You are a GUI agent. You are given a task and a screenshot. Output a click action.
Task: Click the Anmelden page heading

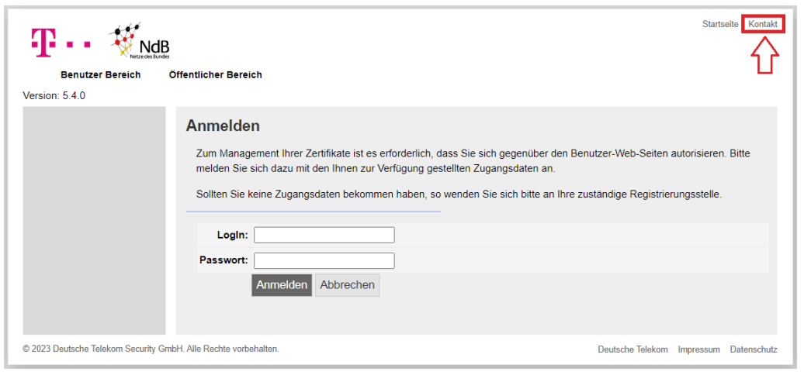pyautogui.click(x=223, y=126)
